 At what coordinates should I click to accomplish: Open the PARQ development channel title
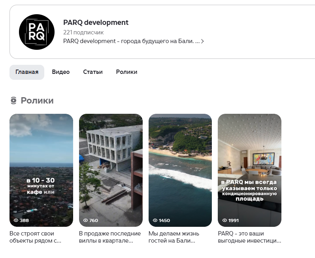point(96,23)
